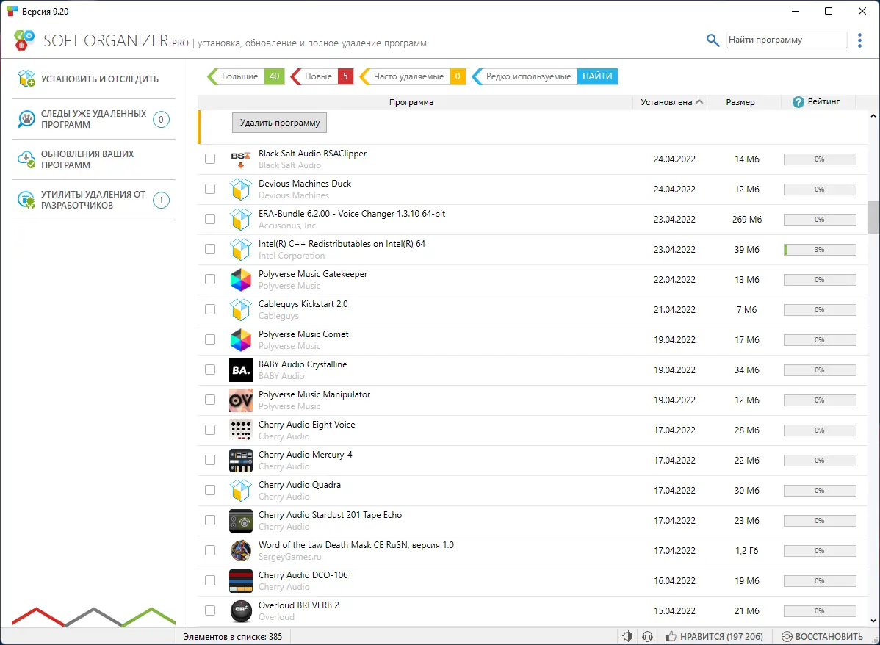880x645 pixels.
Task: Click the Intel C++ Redistributables 3% rating bar
Action: click(820, 250)
